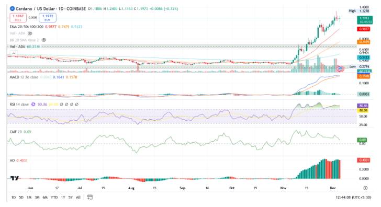The width and height of the screenshot is (381, 207).
Task: Click the Oct label on the time axis
Action: click(232, 188)
